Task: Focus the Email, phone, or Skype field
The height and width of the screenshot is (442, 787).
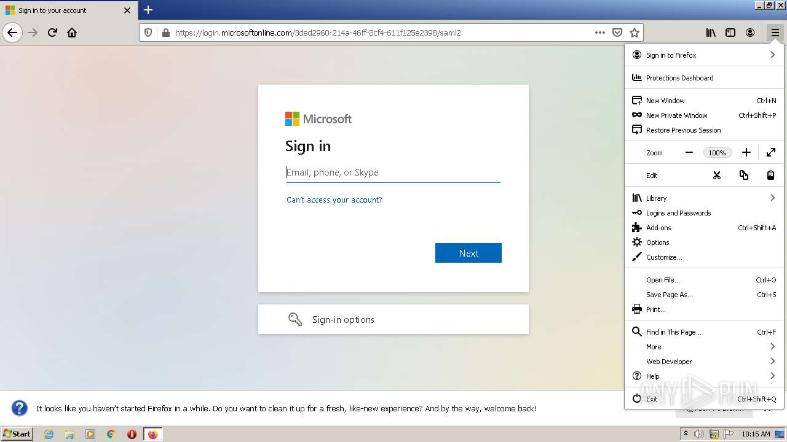Action: [x=393, y=173]
